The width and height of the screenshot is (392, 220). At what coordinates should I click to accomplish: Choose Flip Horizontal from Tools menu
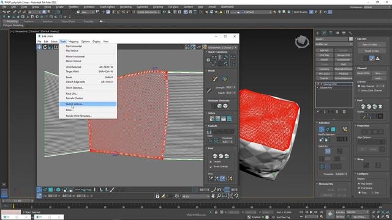pyautogui.click(x=88, y=46)
